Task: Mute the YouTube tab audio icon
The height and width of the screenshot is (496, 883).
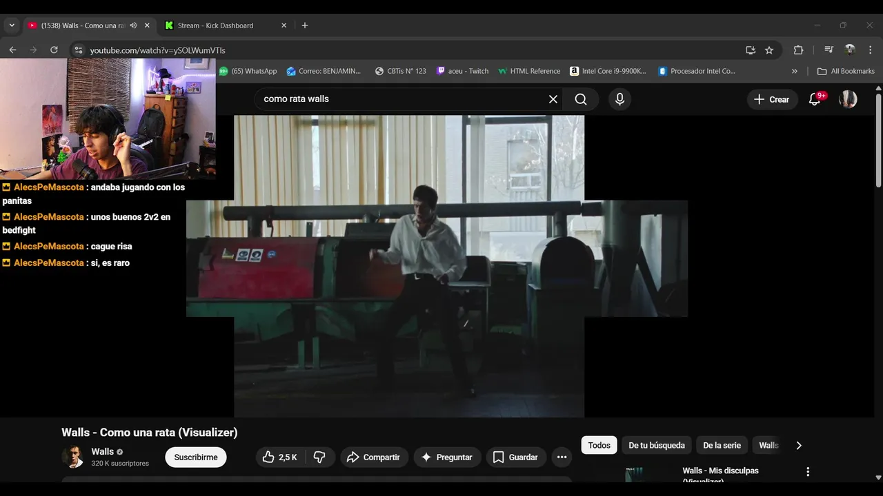Action: pyautogui.click(x=133, y=25)
